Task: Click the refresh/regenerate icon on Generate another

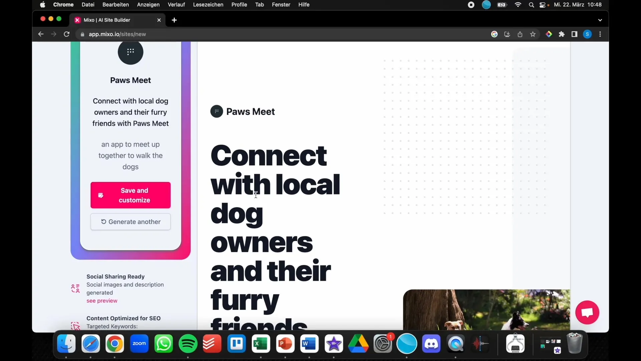Action: point(103,221)
